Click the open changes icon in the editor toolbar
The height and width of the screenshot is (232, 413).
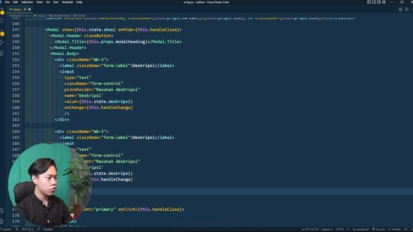pyautogui.click(x=401, y=10)
